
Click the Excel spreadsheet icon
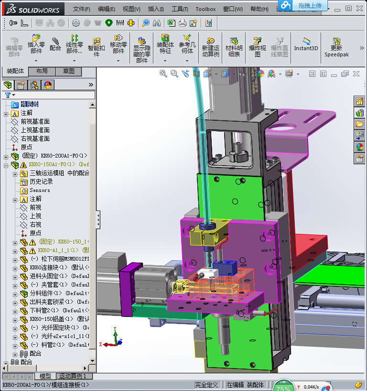[x=171, y=23]
